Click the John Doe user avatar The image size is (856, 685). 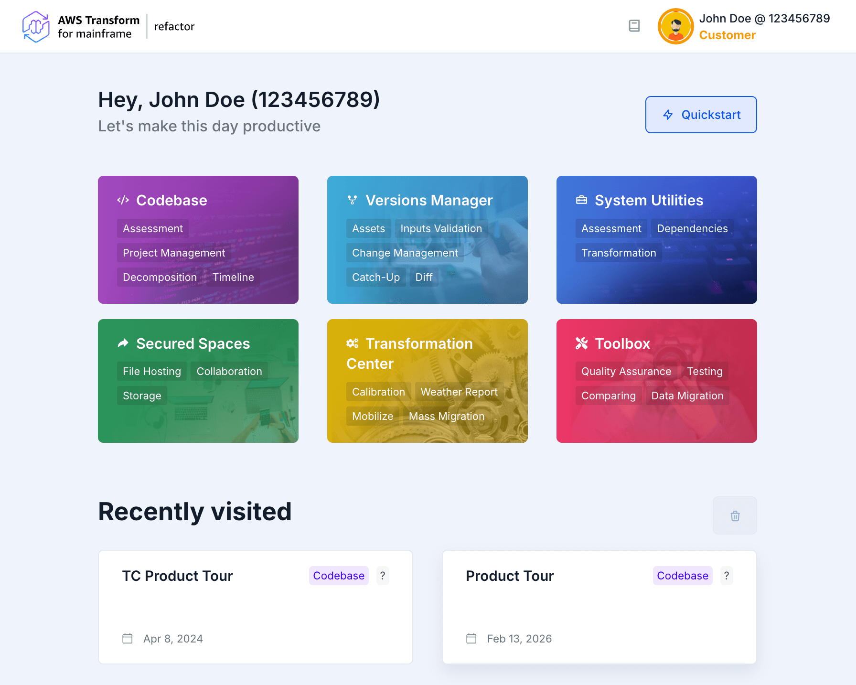tap(675, 26)
